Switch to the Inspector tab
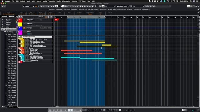Viewport: 200px width, 112px height. pos(4,16)
